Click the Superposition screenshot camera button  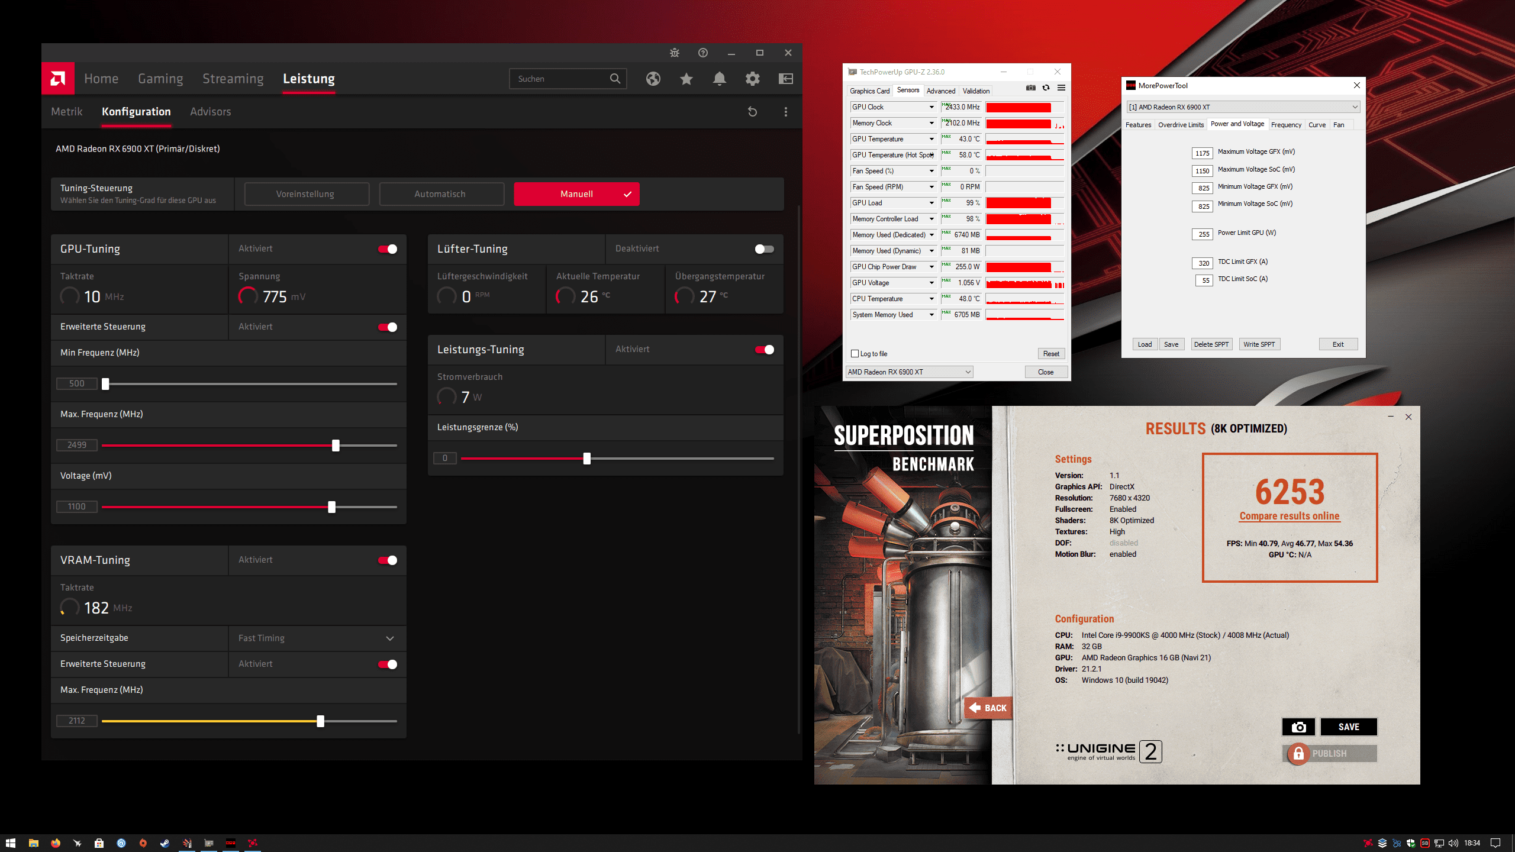(1298, 727)
